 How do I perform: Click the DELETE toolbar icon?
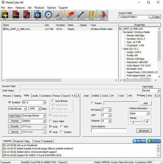point(16,15)
